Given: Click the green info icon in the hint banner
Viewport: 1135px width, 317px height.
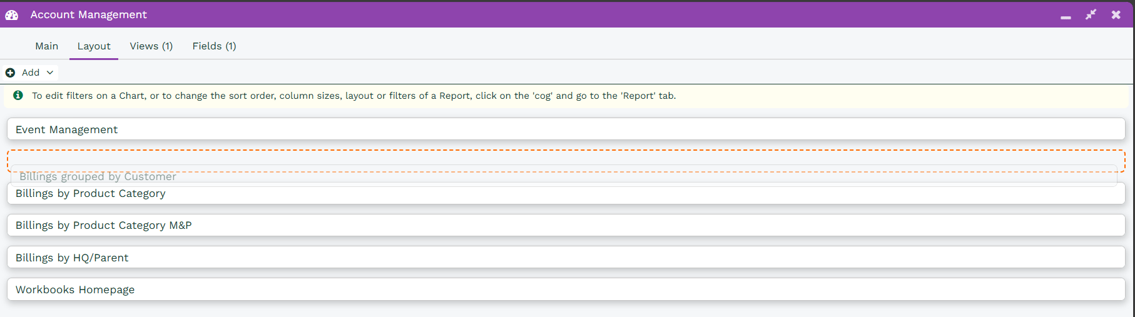Looking at the screenshot, I should tap(18, 95).
